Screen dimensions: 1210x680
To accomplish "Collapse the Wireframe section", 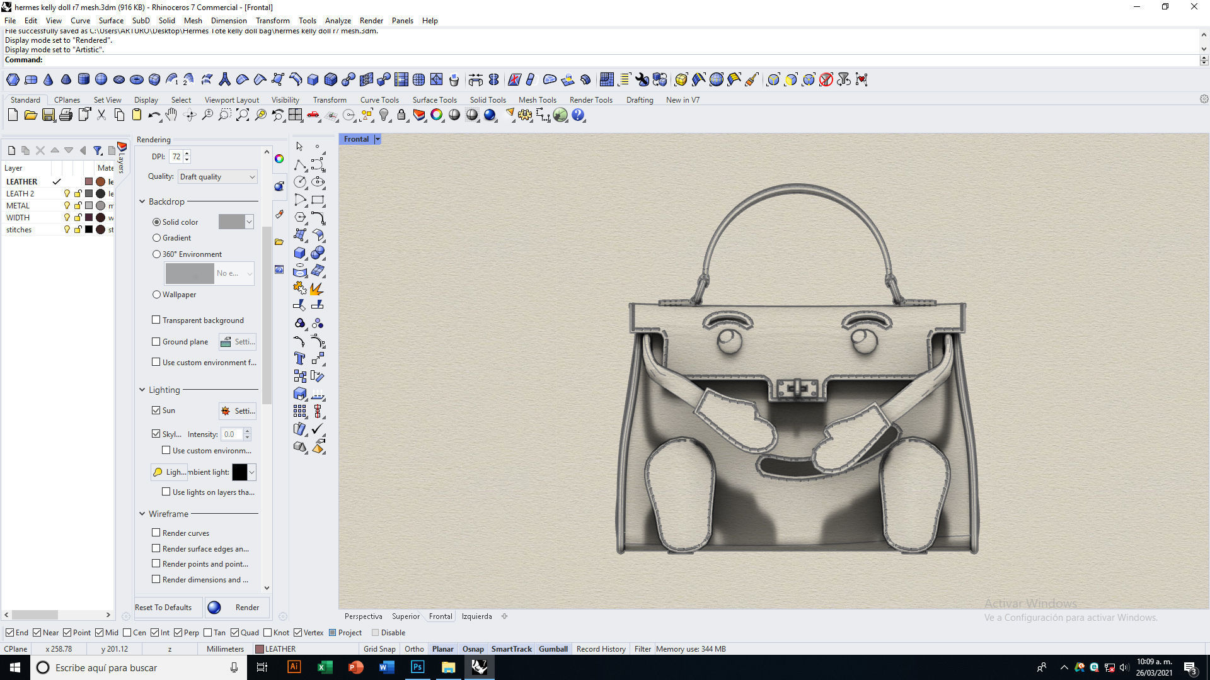I will pyautogui.click(x=142, y=514).
